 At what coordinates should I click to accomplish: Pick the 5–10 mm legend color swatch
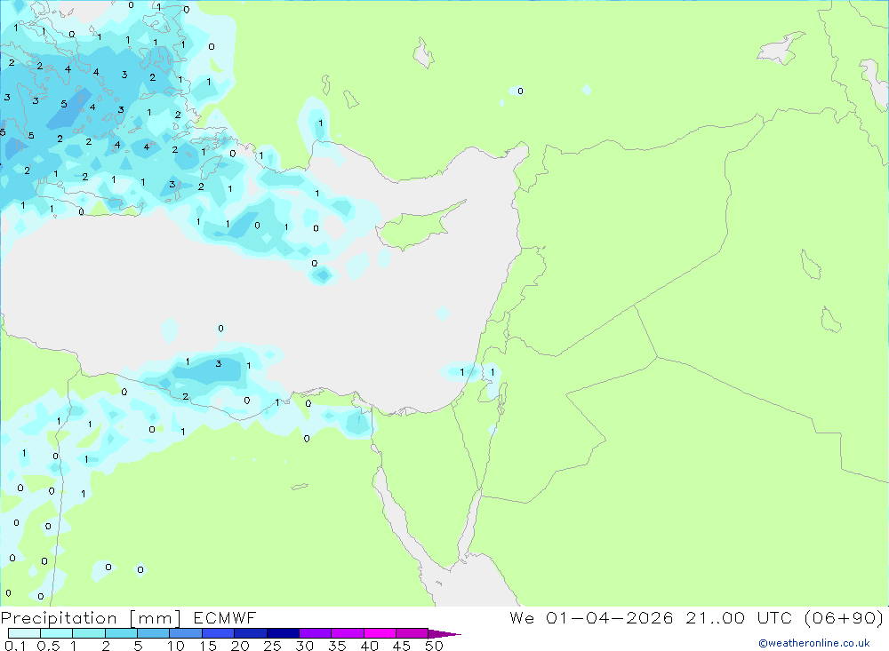[x=153, y=633]
